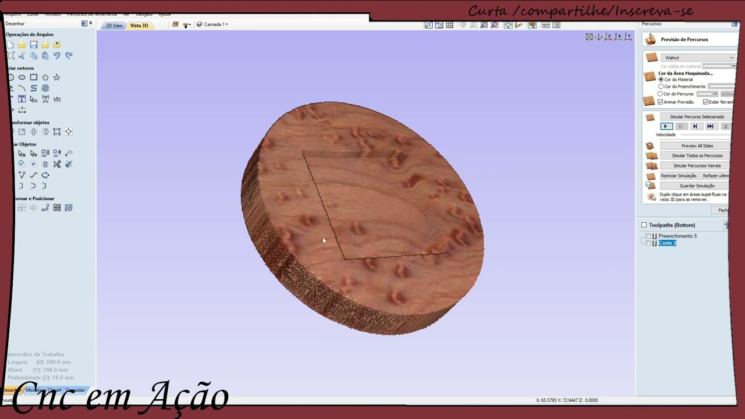This screenshot has width=745, height=419.
Task: Open the Gadgets menu
Action: point(144,14)
